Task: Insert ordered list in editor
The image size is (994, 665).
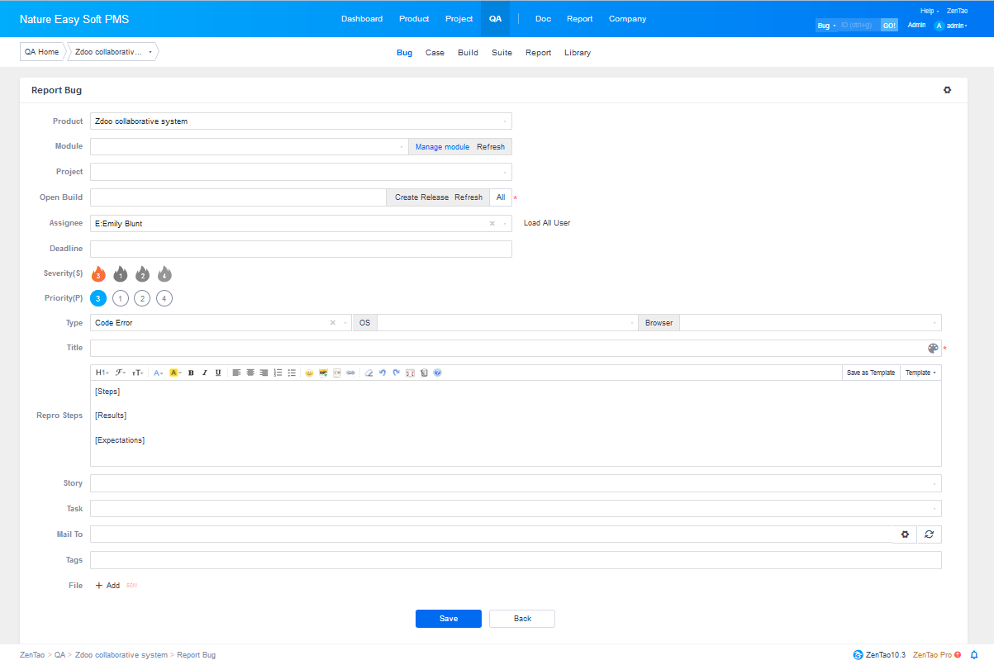Action: coord(278,373)
